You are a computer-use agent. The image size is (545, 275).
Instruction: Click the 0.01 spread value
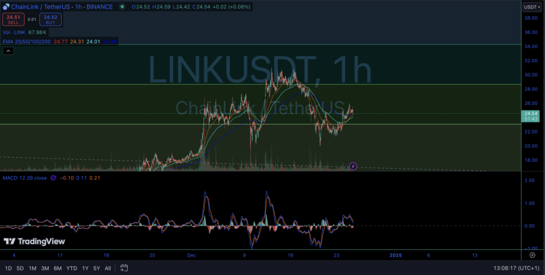point(32,20)
